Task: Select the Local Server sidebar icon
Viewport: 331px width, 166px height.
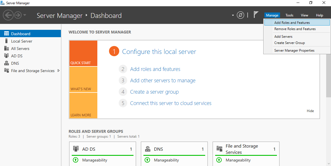Action: point(6,41)
